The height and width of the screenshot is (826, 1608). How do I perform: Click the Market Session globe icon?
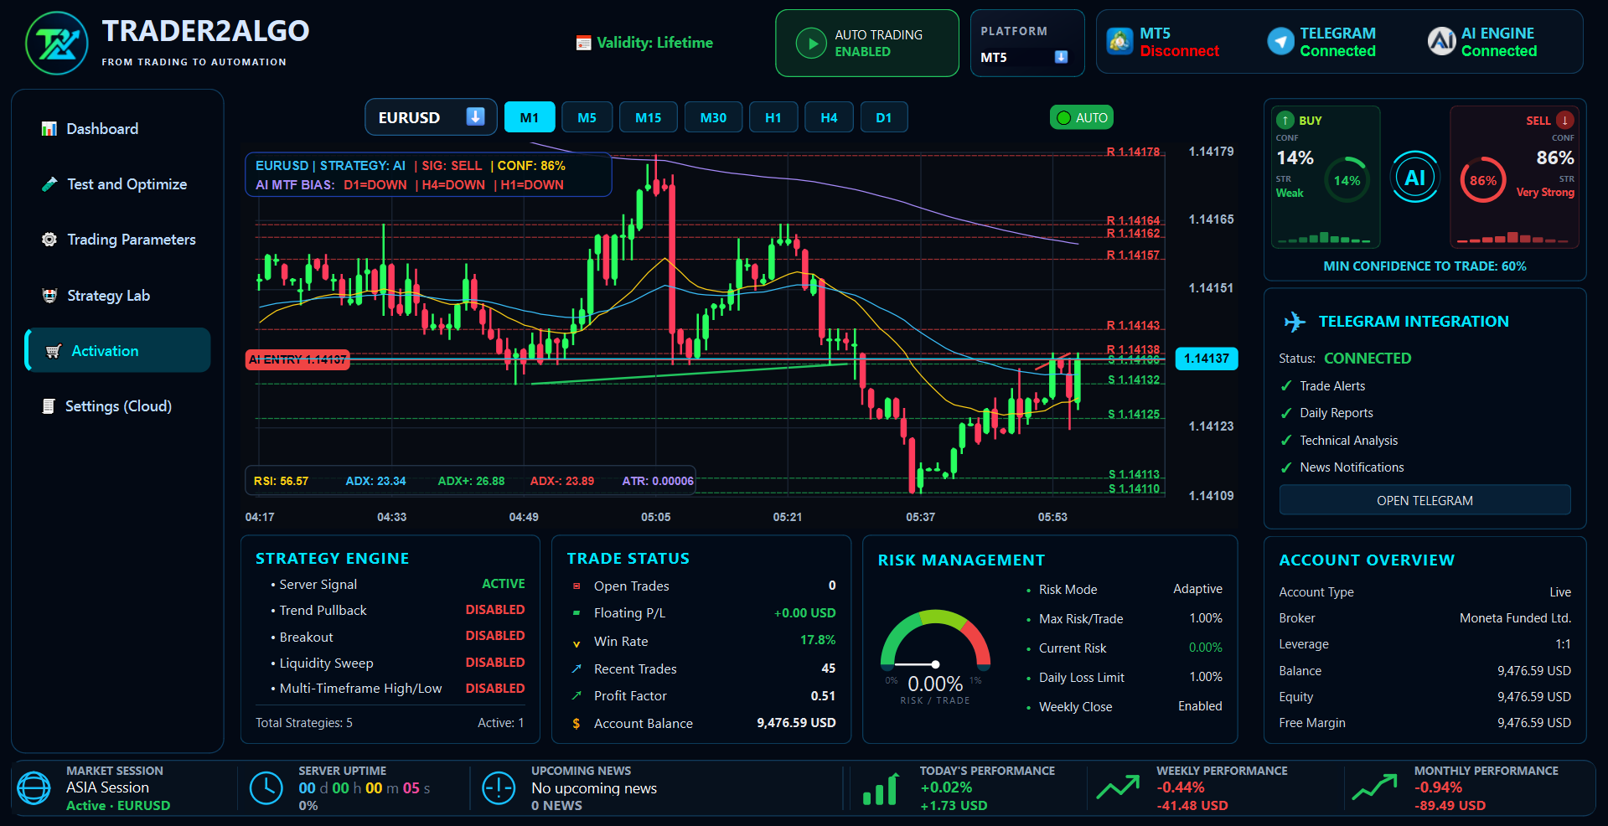(34, 788)
